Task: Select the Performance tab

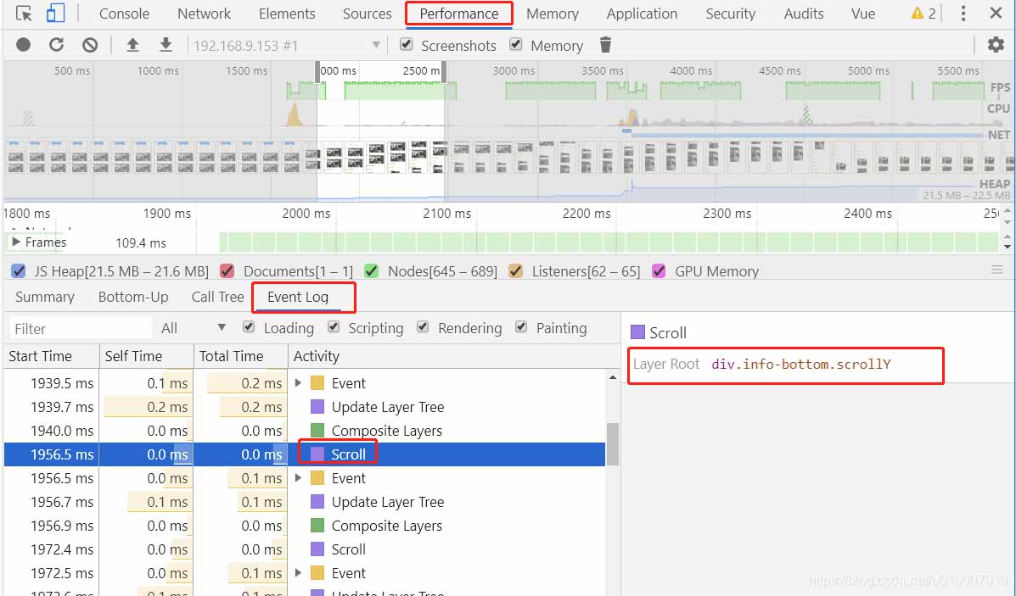Action: pyautogui.click(x=458, y=14)
